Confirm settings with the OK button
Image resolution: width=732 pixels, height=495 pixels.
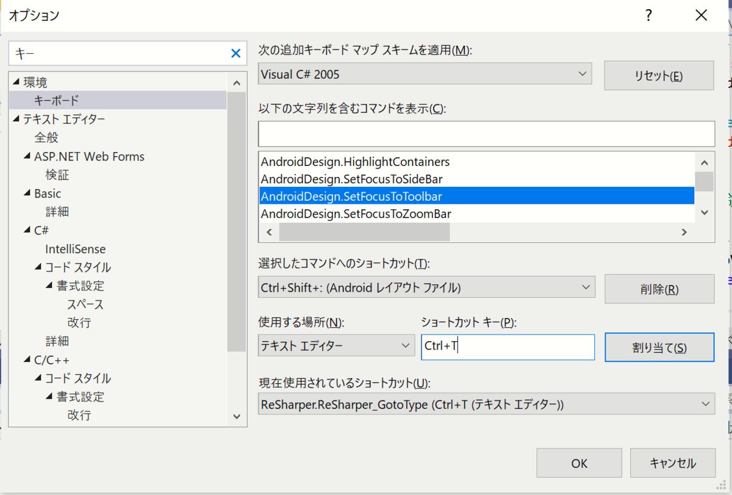click(578, 463)
